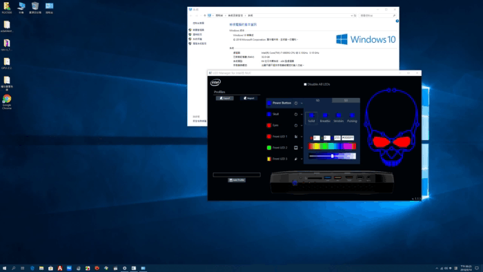Click the Front LED 3 indicator icon
The image size is (483, 272).
(x=296, y=159)
